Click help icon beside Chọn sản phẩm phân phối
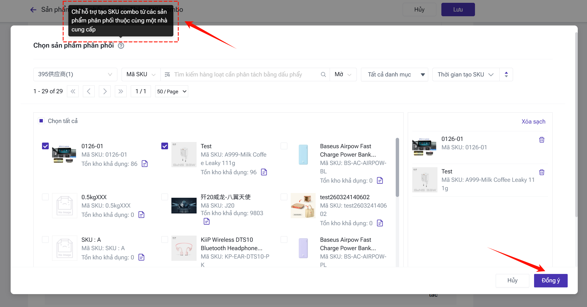This screenshot has height=307, width=587. pos(121,46)
